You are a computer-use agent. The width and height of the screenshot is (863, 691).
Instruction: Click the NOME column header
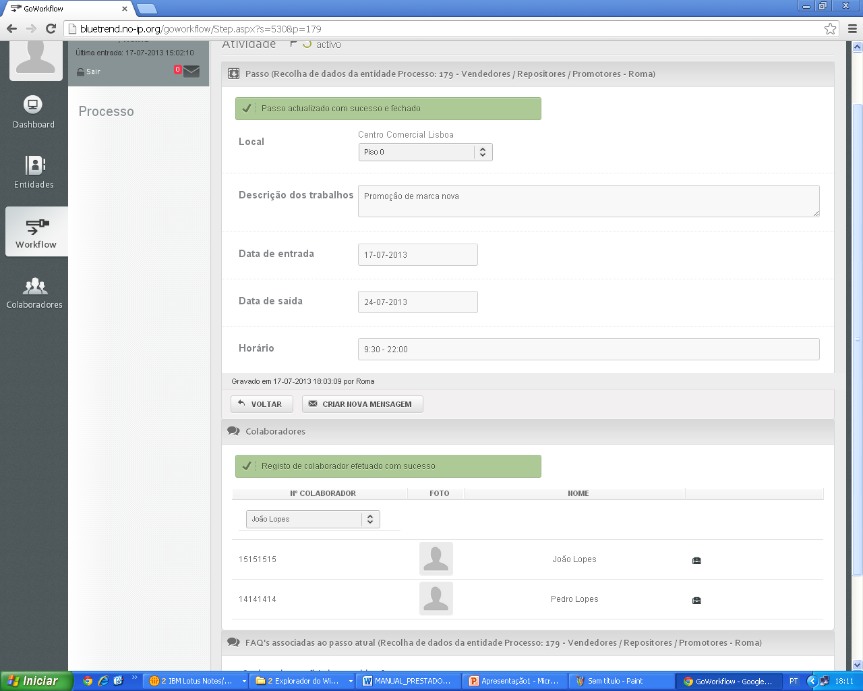(x=578, y=494)
